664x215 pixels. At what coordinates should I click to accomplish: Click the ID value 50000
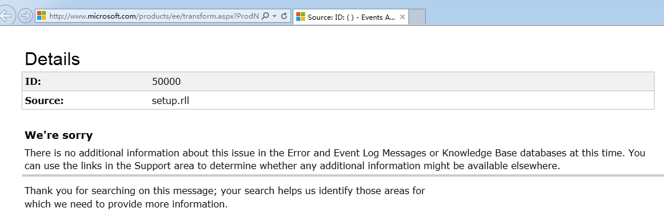coord(166,81)
